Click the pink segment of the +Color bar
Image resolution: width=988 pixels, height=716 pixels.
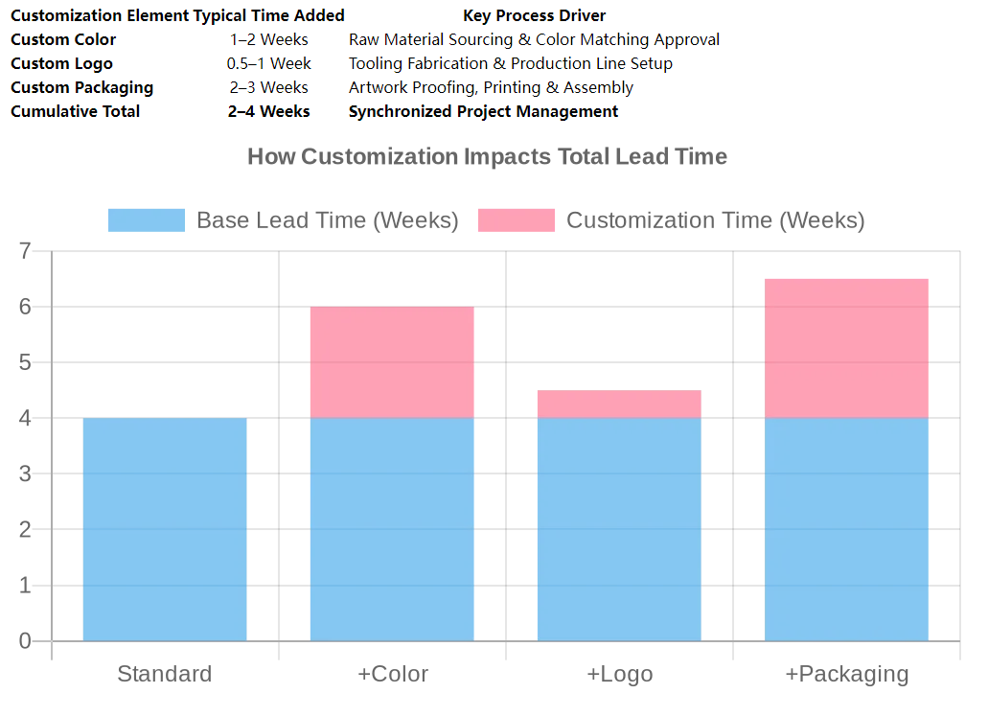(x=392, y=362)
